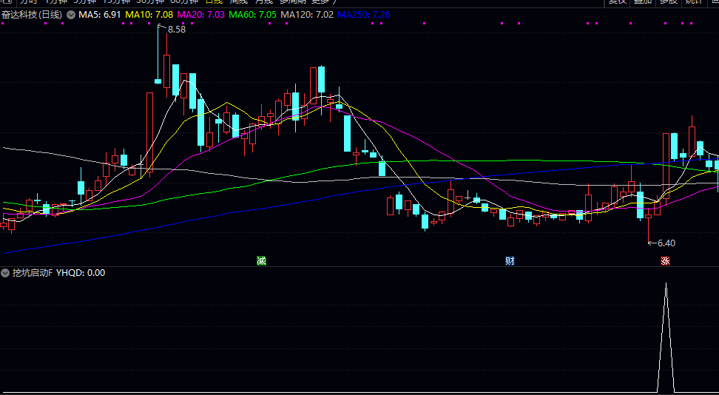Switch to 日线 daily chart tab
Viewport: 719px width, 395px height.
coord(214,2)
